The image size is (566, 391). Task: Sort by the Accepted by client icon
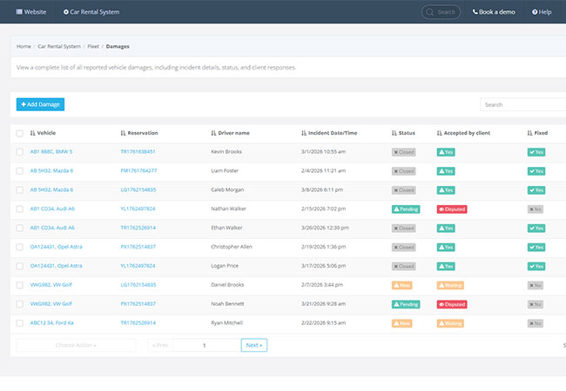(439, 133)
